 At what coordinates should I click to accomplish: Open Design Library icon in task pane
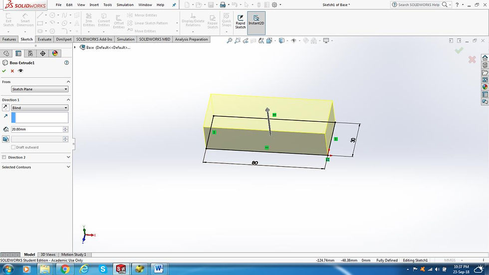[485, 65]
